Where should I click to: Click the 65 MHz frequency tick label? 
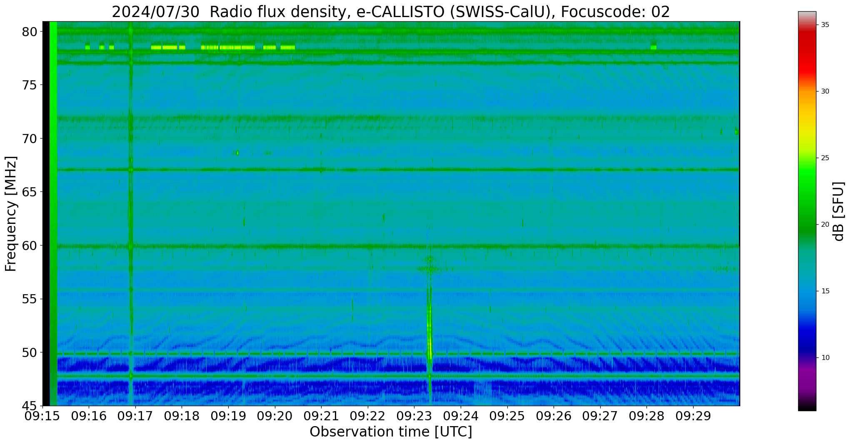[x=30, y=192]
